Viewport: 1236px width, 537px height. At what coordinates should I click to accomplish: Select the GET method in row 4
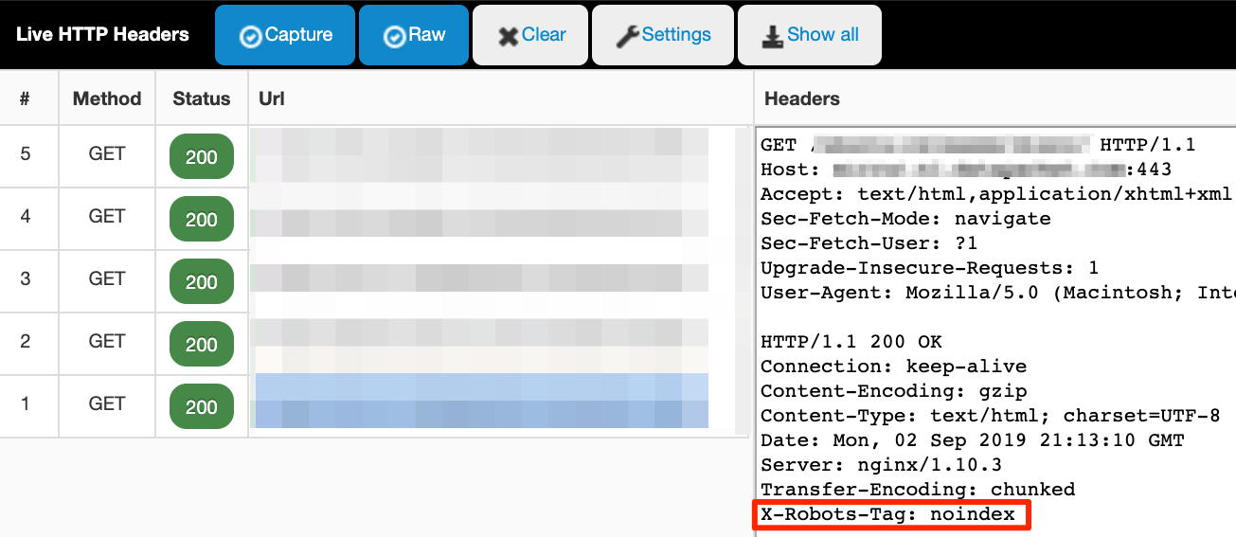tap(107, 216)
